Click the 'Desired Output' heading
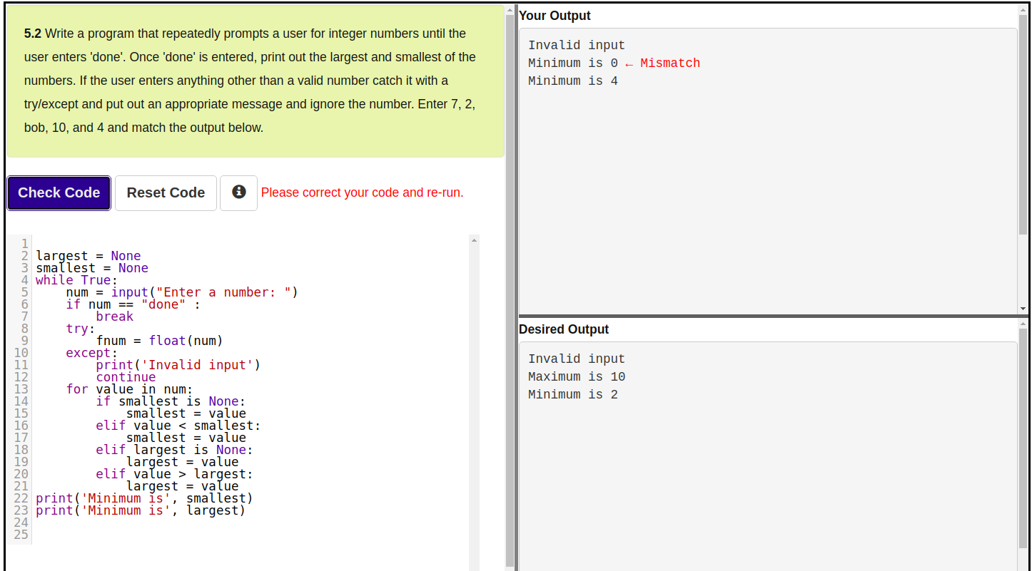Image resolution: width=1032 pixels, height=571 pixels. coord(564,329)
